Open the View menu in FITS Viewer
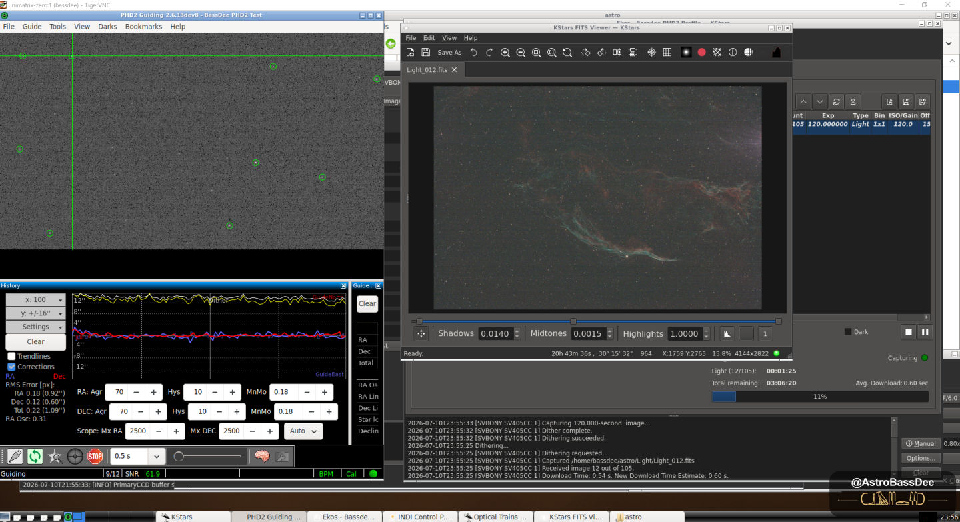Screen dimensions: 960x522 click(x=449, y=38)
